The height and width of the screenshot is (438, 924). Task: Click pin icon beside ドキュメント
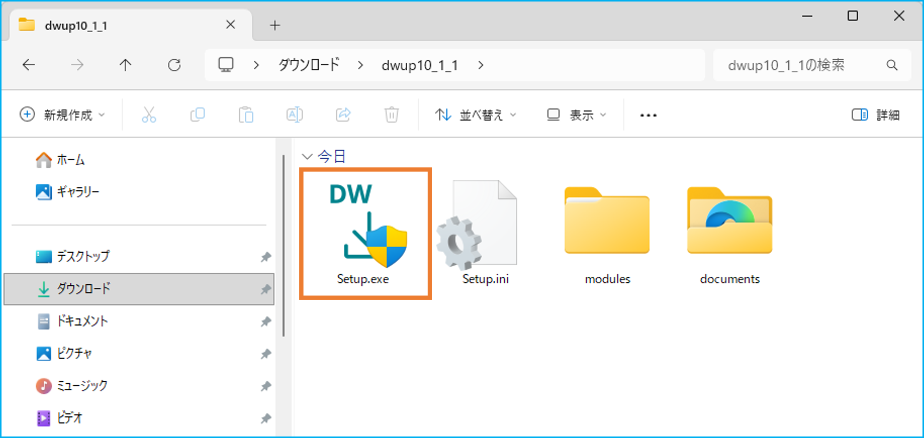coord(266,321)
